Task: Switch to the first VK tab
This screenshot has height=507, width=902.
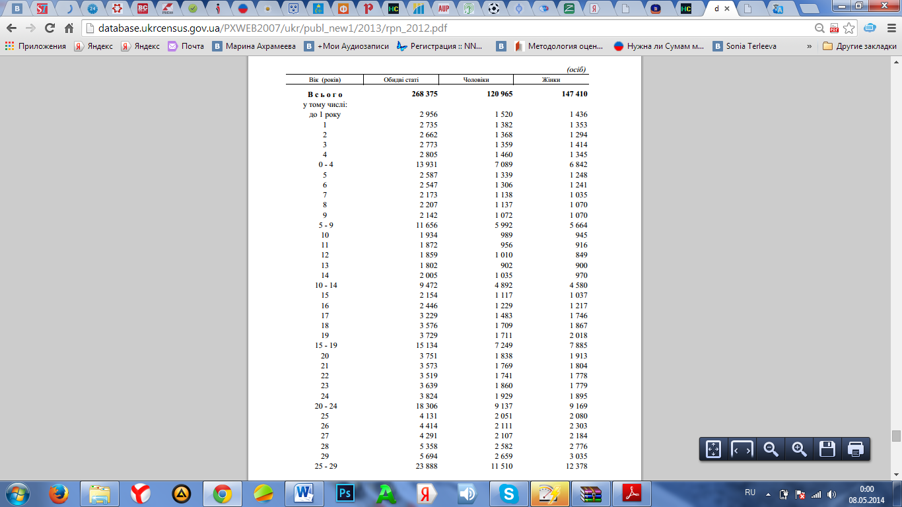Action: [x=17, y=9]
